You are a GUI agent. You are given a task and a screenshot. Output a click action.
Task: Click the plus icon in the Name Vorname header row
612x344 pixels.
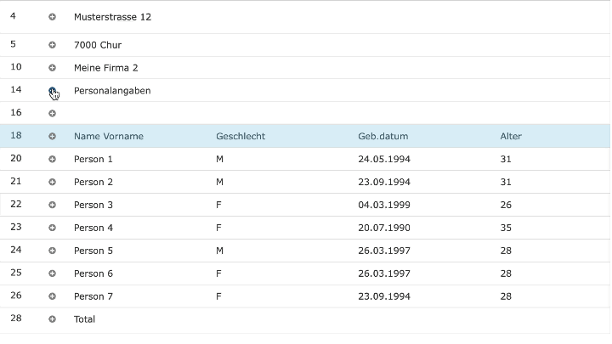[x=53, y=136]
